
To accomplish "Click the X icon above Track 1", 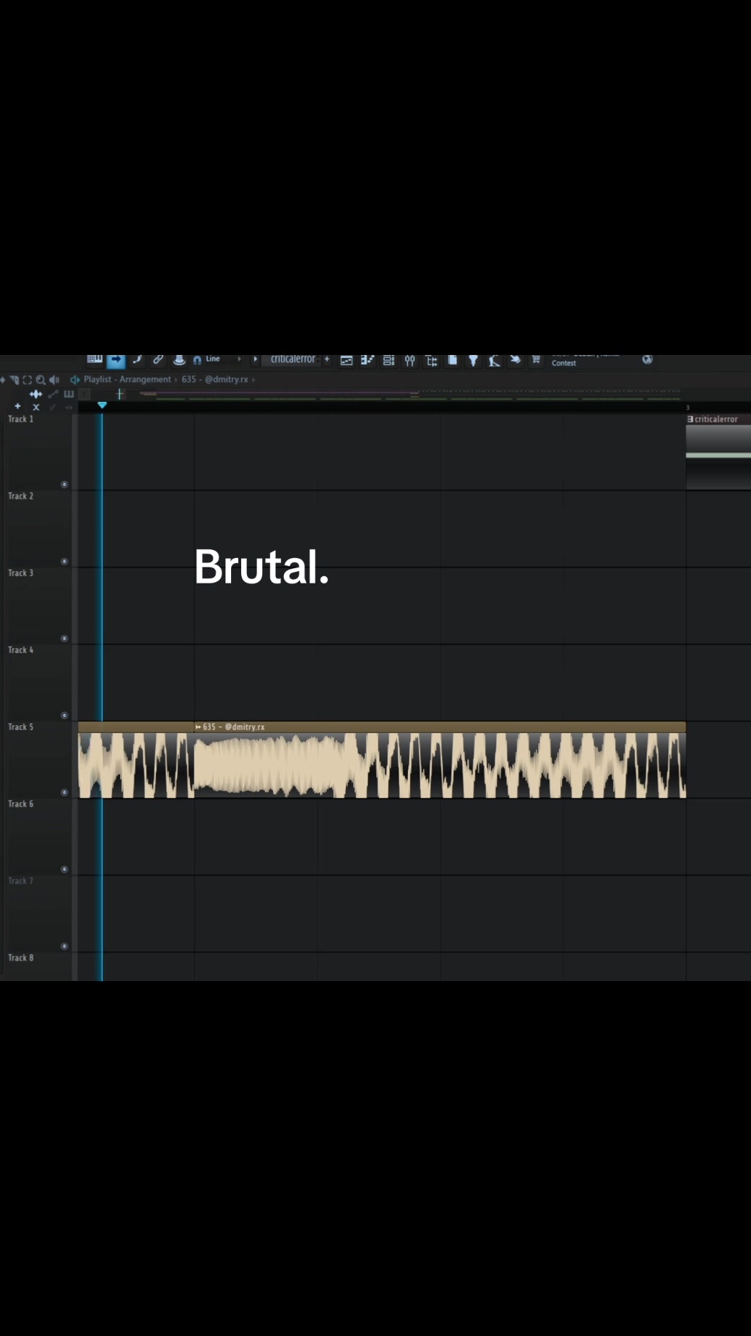I will coord(36,407).
